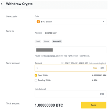Choose the Email recipient option
This screenshot has width=108, height=109.
(x=38, y=41)
